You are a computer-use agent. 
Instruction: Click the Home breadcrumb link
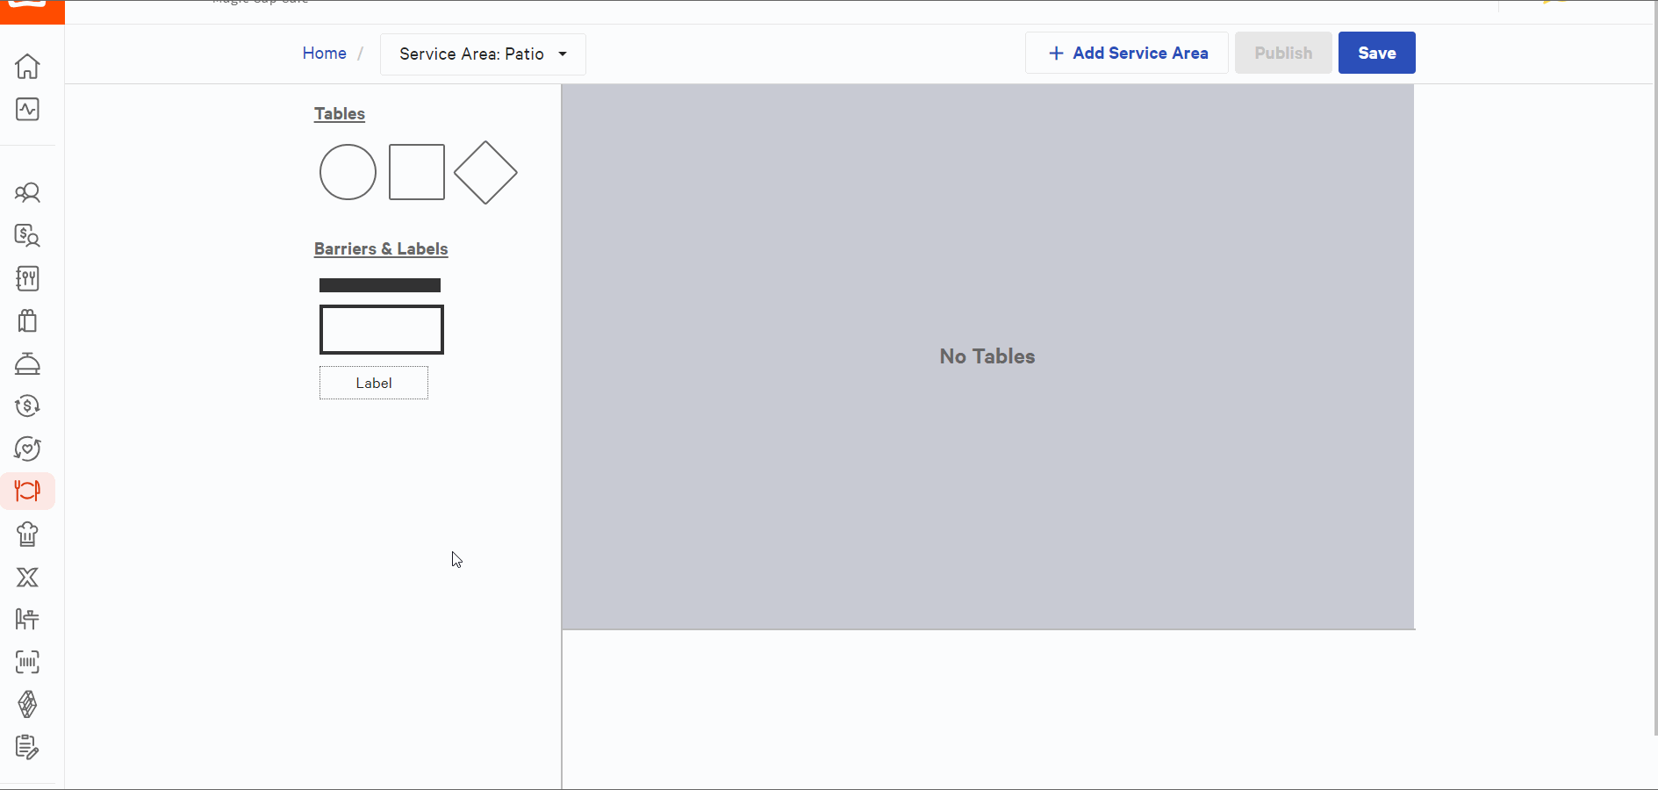(324, 54)
